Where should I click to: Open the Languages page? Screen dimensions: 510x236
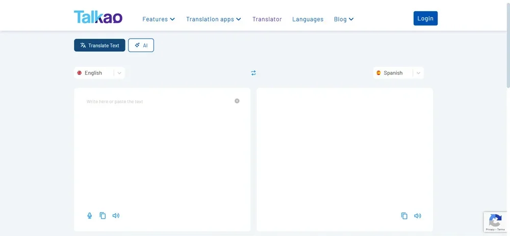(x=308, y=19)
